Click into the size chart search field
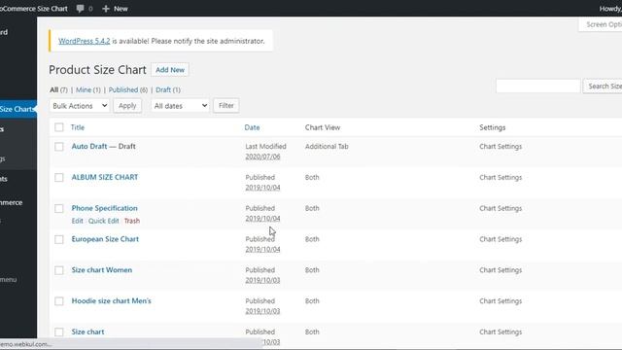This screenshot has height=350, width=622. pos(537,87)
